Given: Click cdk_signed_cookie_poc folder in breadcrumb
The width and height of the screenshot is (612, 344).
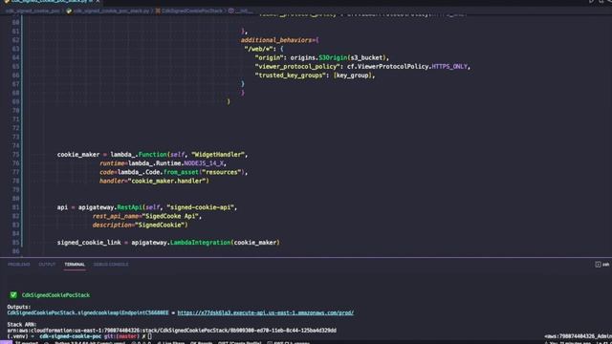Looking at the screenshot, I should point(33,11).
